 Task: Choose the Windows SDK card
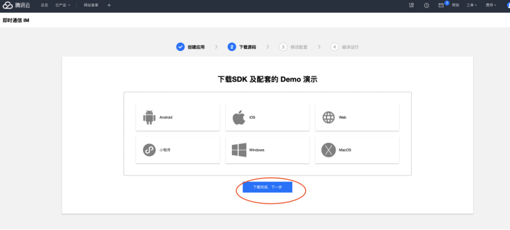pos(268,150)
